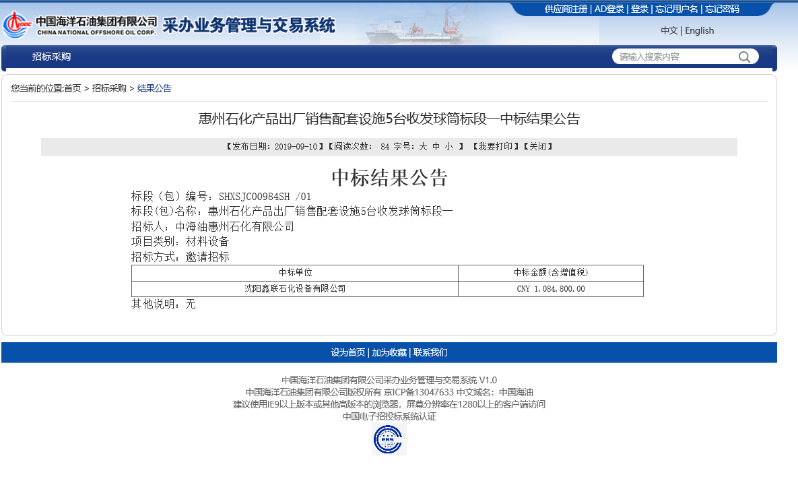The image size is (798, 483).
Task: Click the 登录 link in top bar
Action: tap(640, 9)
